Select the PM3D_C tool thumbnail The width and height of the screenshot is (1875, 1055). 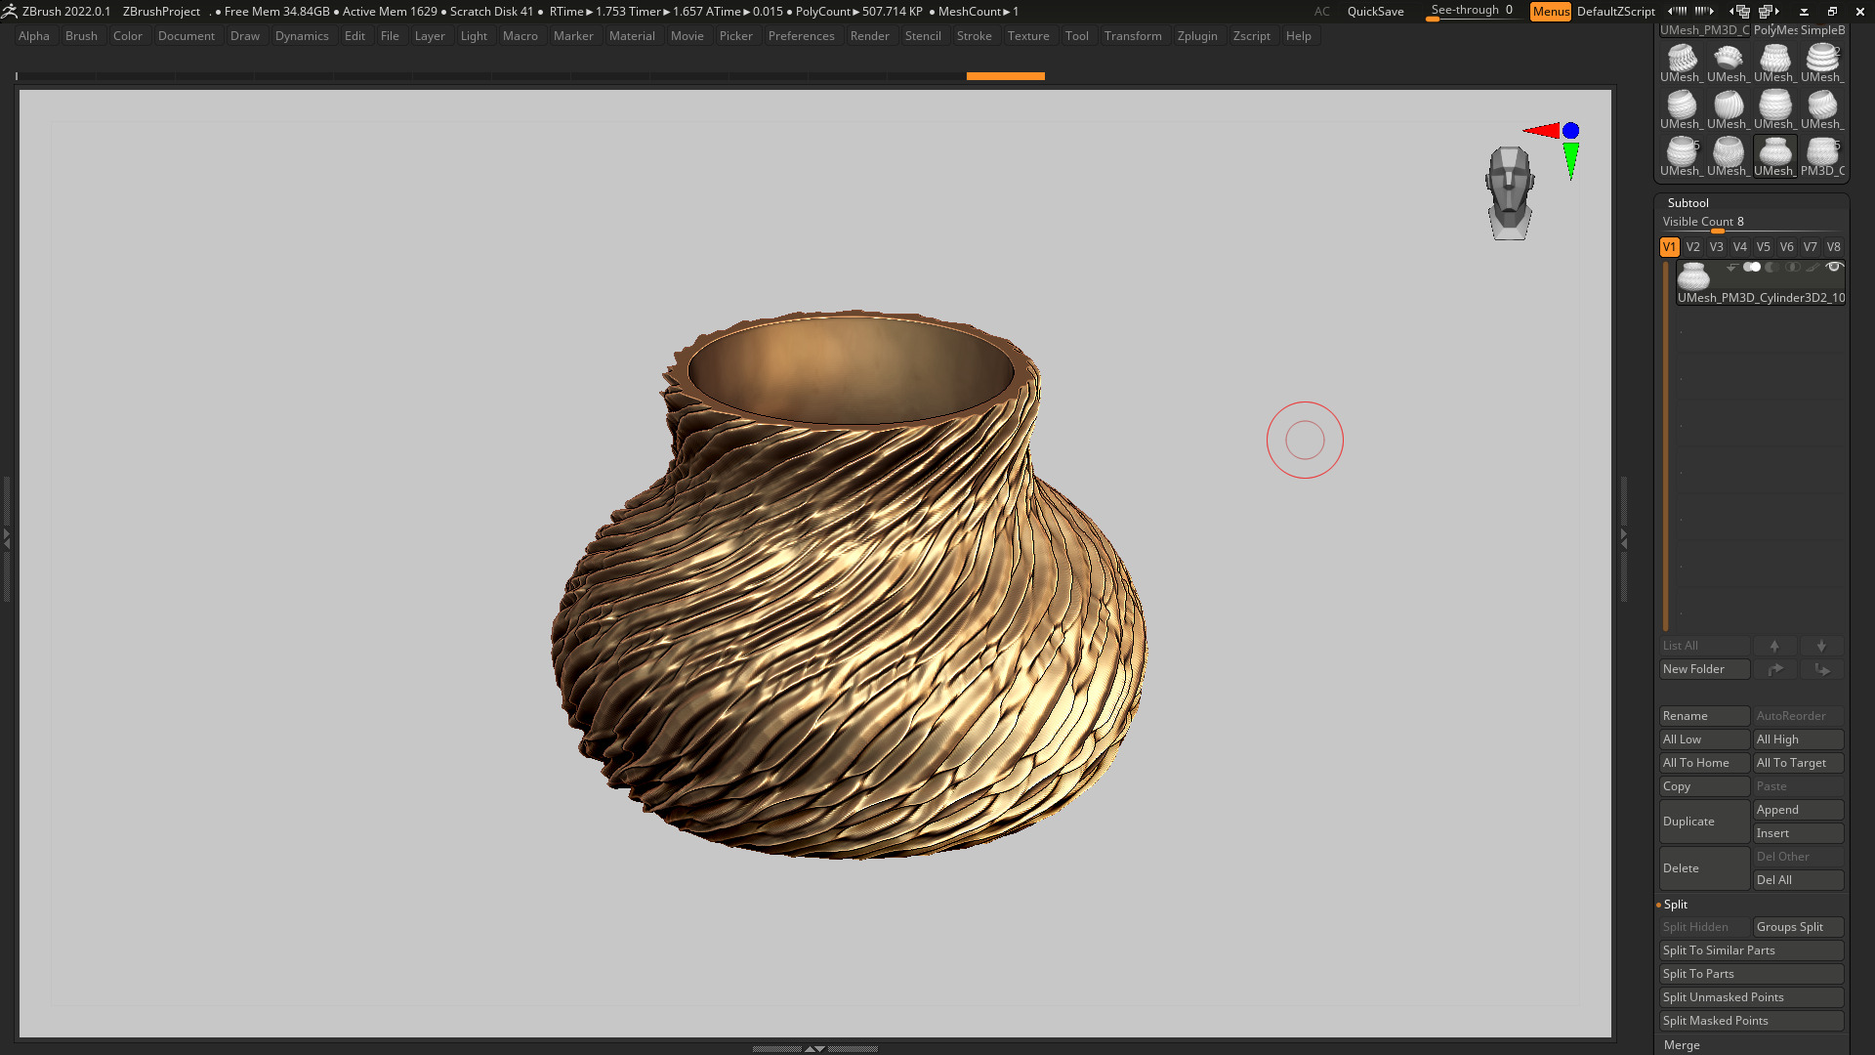[1822, 156]
